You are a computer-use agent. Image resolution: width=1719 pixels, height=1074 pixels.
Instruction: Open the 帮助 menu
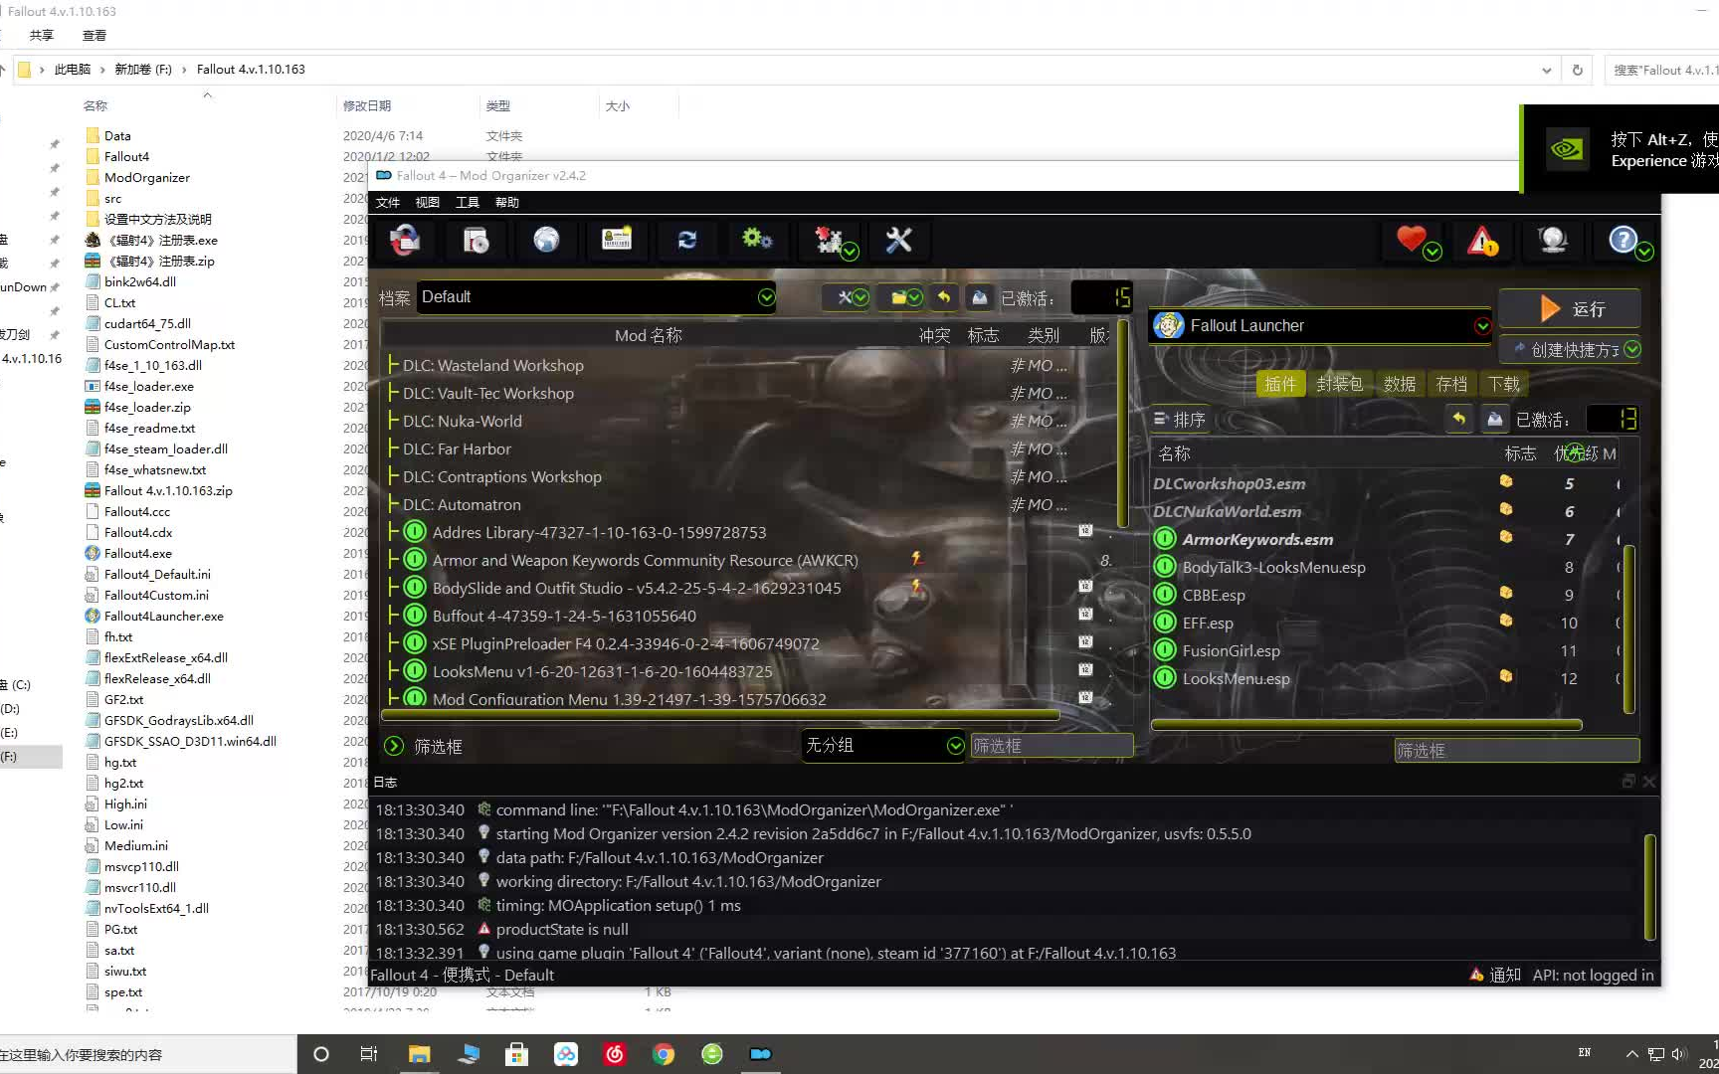tap(507, 202)
